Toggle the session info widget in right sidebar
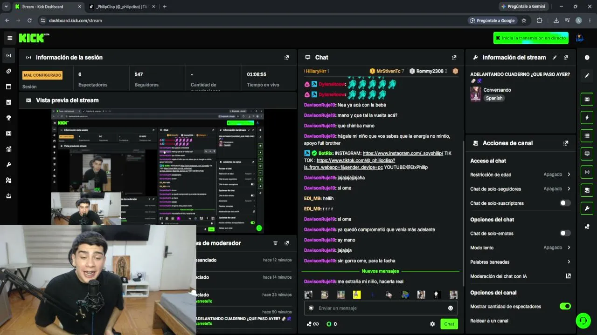Screen dimensions: 597x335 [x=587, y=172]
